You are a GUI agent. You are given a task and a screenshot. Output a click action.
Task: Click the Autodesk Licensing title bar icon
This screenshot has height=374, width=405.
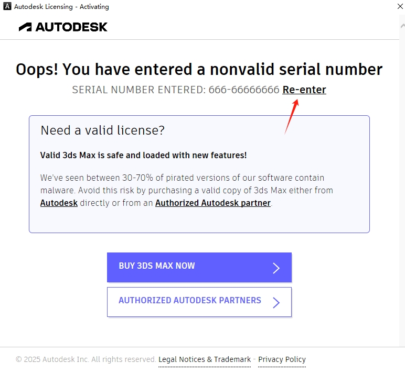pyautogui.click(x=7, y=7)
